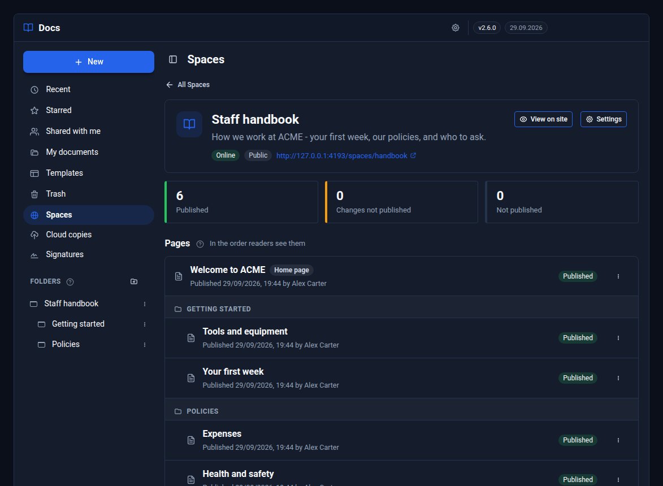The height and width of the screenshot is (486, 663).
Task: Select Getting started folder in tree
Action: [78, 324]
